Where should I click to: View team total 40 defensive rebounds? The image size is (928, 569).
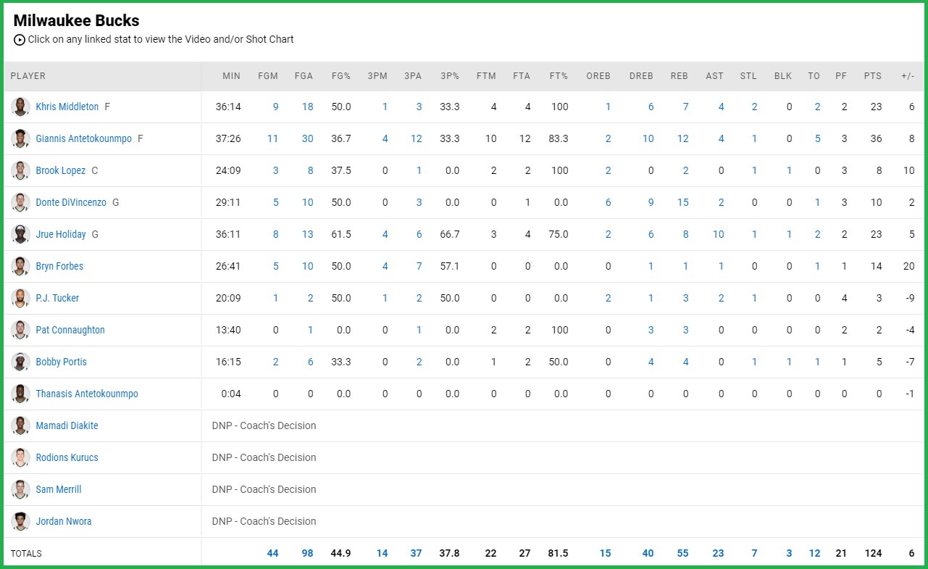pos(648,553)
